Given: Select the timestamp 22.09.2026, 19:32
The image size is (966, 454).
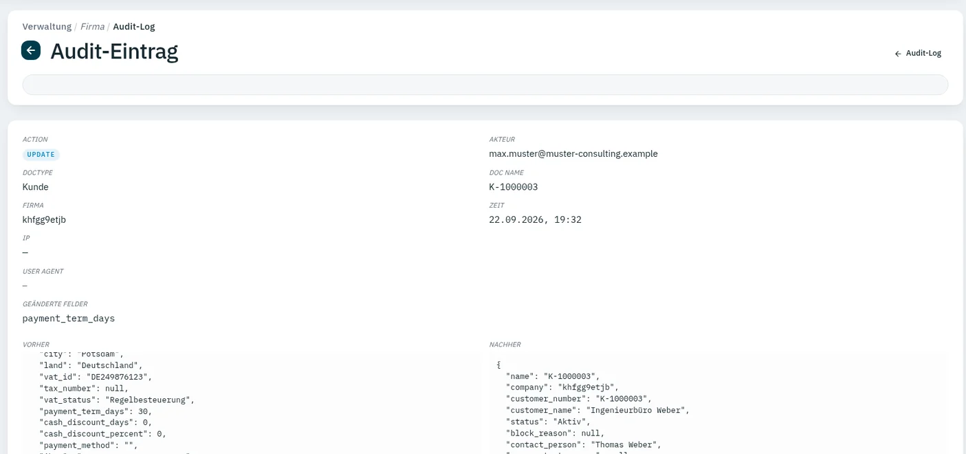Looking at the screenshot, I should (536, 219).
